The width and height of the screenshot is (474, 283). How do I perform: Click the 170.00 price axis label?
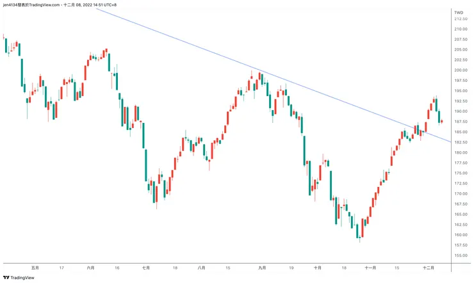click(461, 193)
